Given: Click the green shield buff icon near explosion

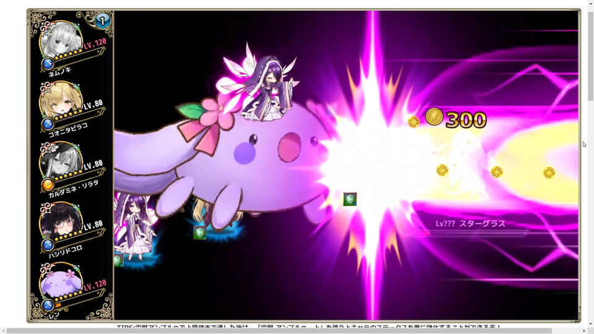Looking at the screenshot, I should click(350, 199).
